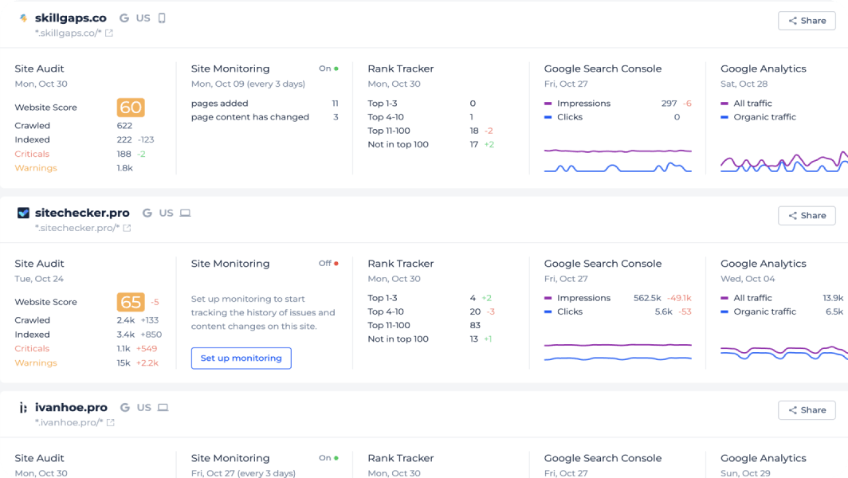Open Site Audit for skillgaps.co
The height and width of the screenshot is (478, 848).
[39, 69]
